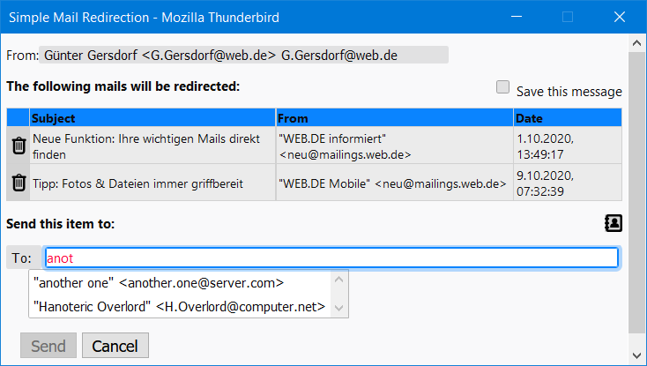Enable the 'Save this message' checkbox
Image resolution: width=647 pixels, height=366 pixels.
pyautogui.click(x=502, y=87)
